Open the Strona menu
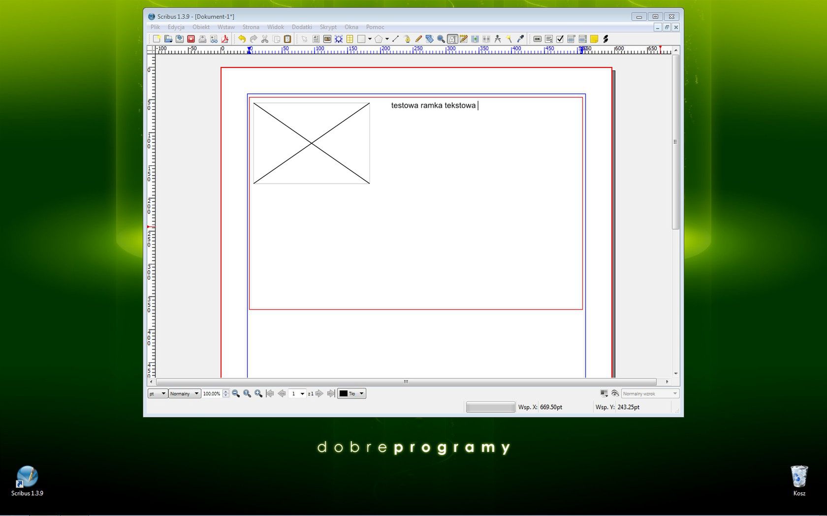The width and height of the screenshot is (827, 516). coord(251,27)
